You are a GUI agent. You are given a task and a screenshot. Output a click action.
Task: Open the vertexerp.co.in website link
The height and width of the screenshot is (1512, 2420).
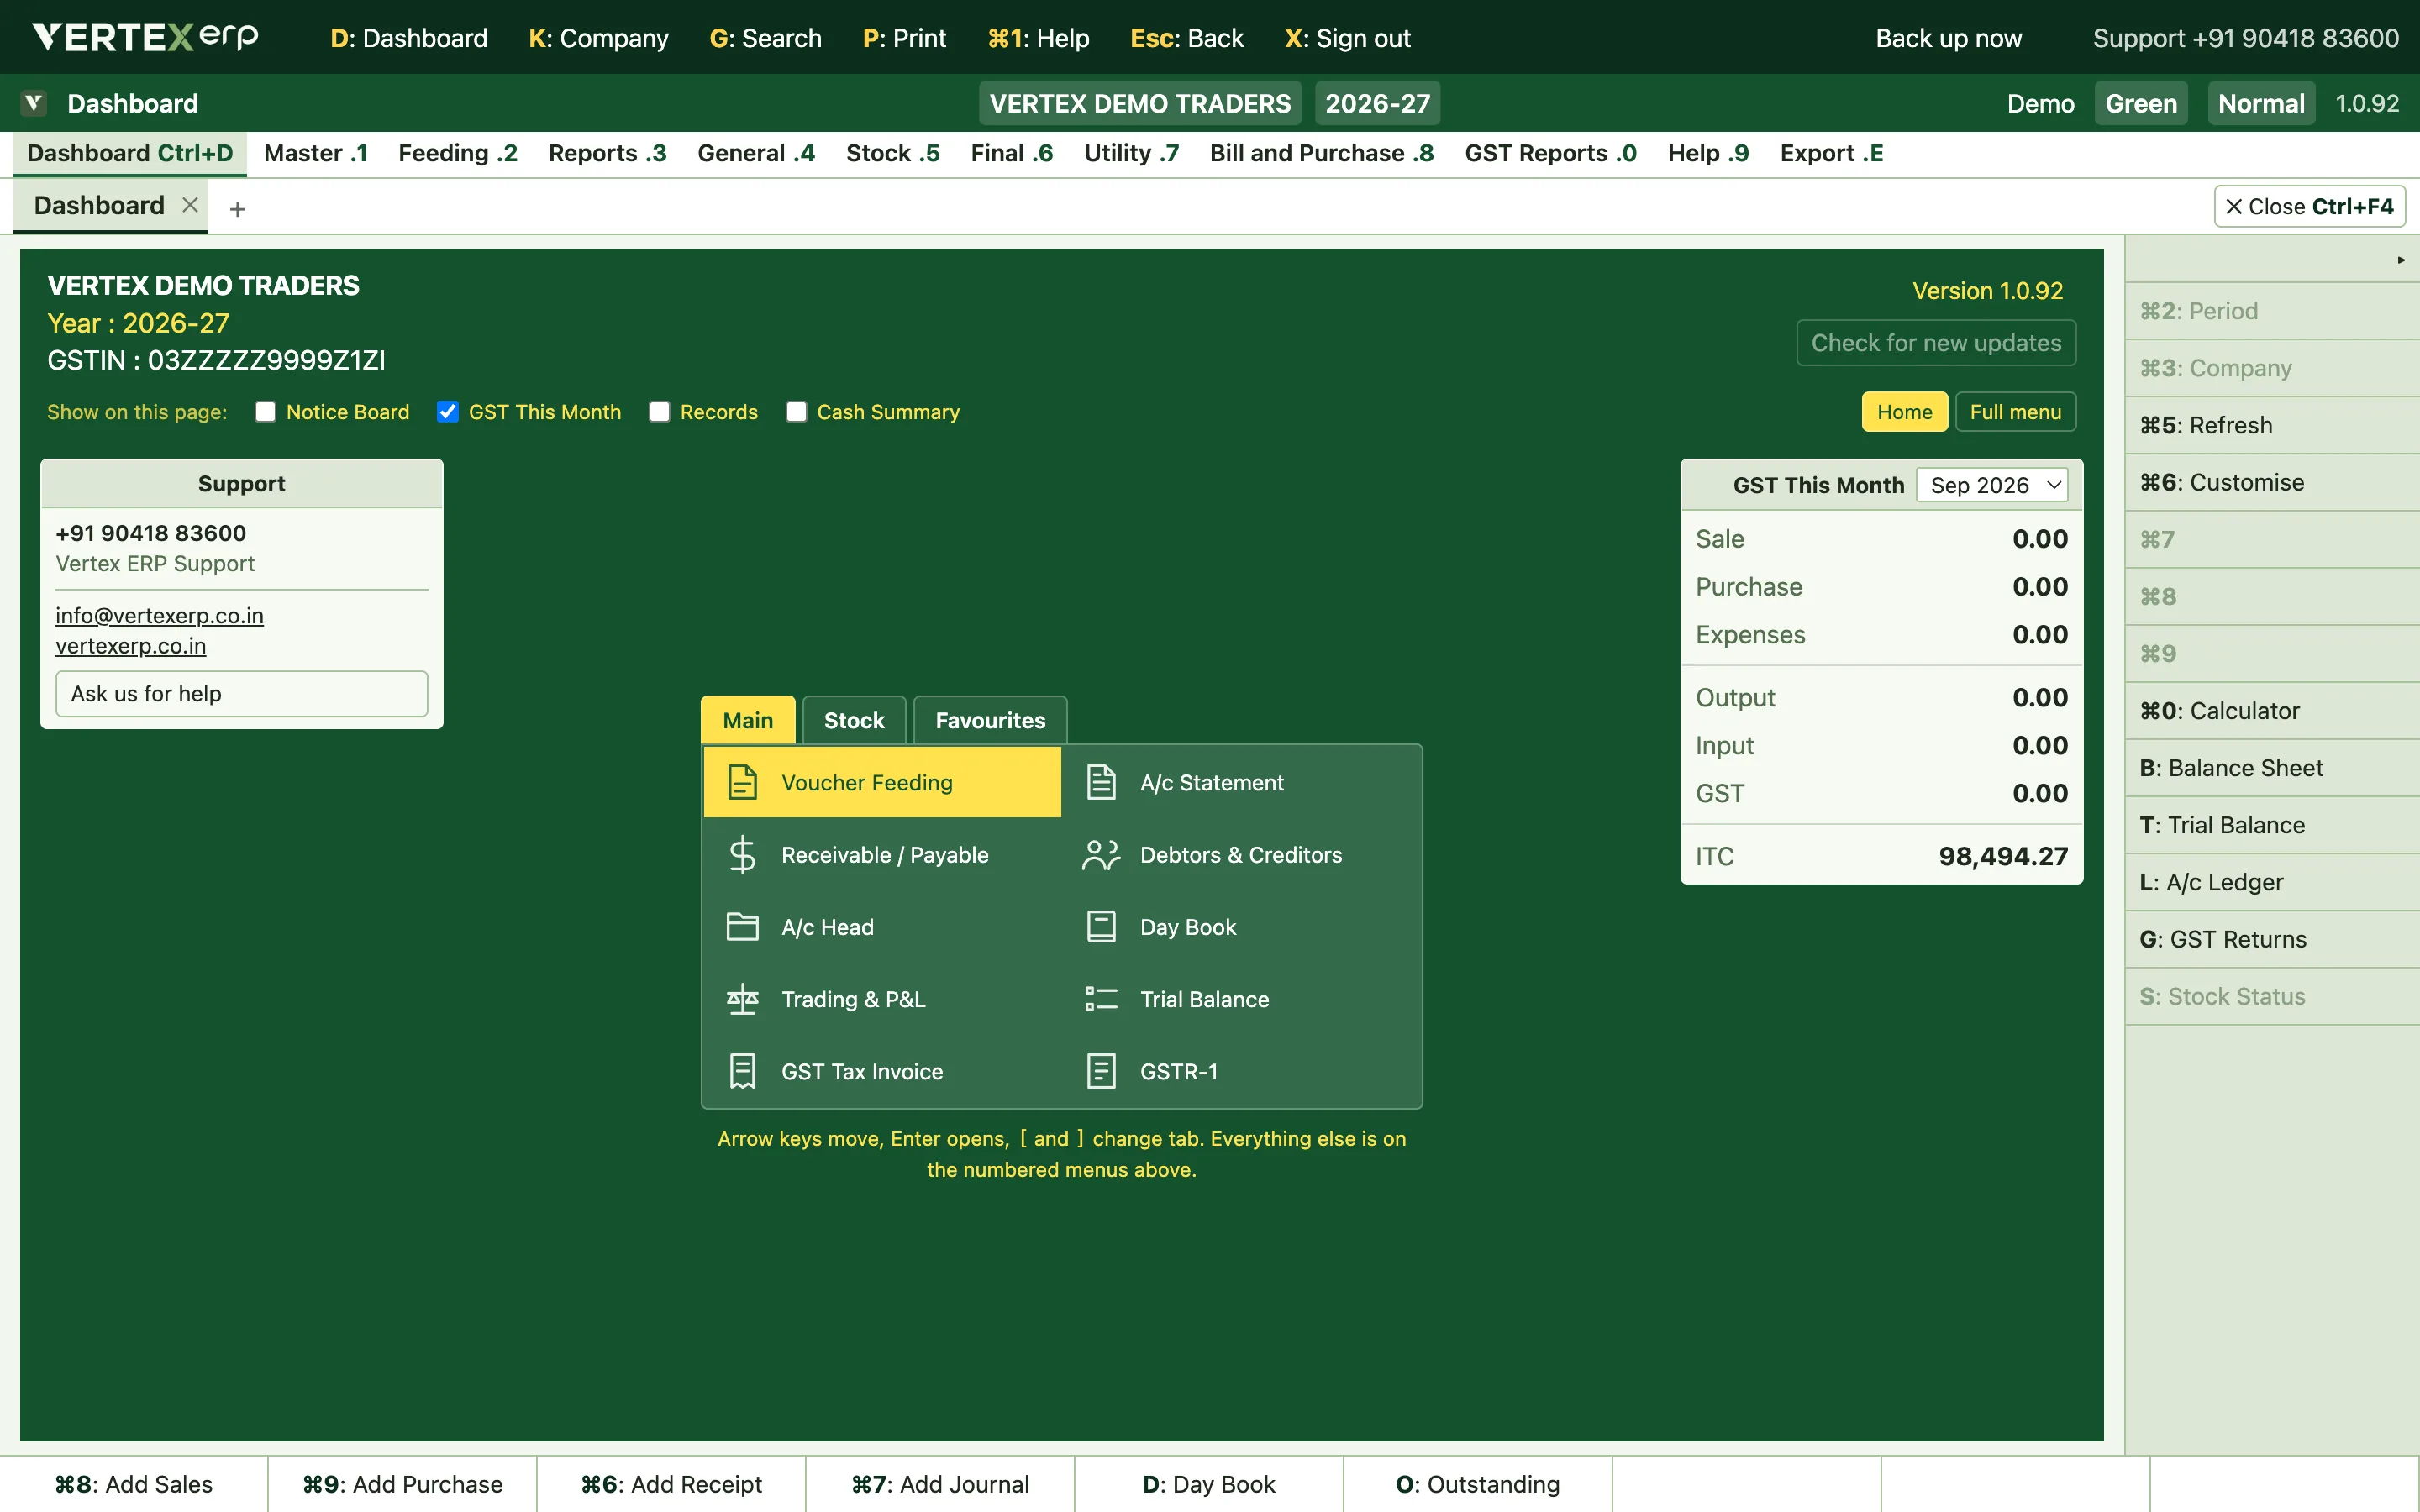tap(131, 645)
